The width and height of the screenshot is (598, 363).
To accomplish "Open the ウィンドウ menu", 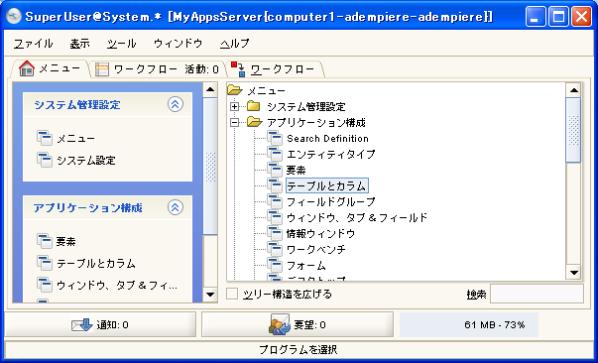I will coord(178,44).
